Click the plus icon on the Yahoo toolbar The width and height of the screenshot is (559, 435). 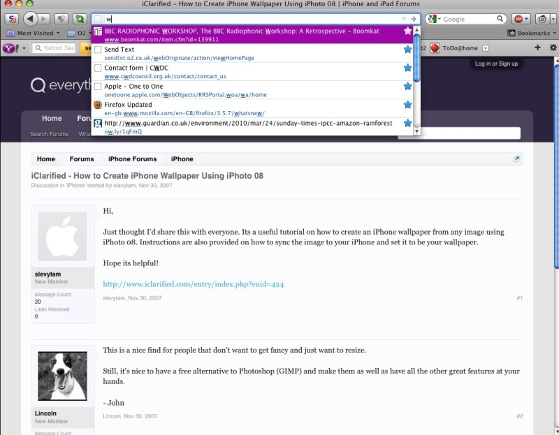tap(537, 47)
